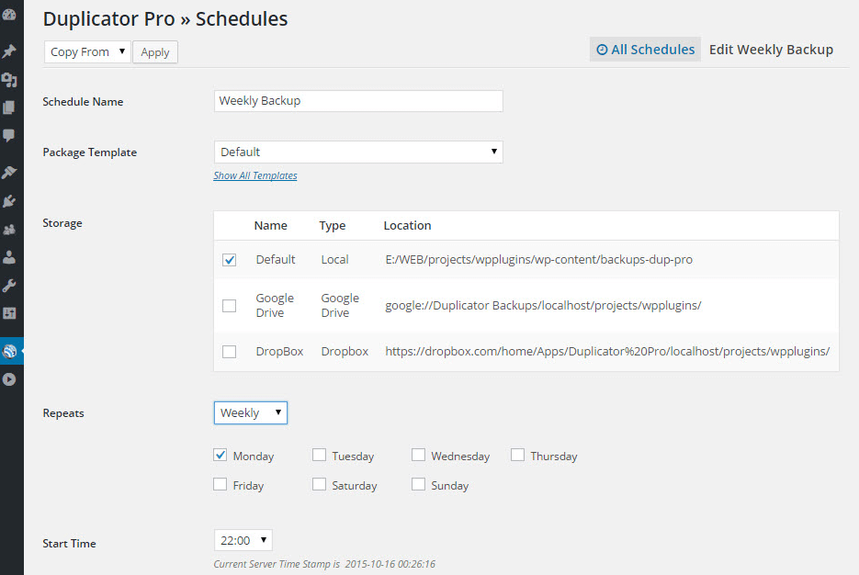
Task: Click the Name column header in Storage table
Action: pyautogui.click(x=271, y=226)
